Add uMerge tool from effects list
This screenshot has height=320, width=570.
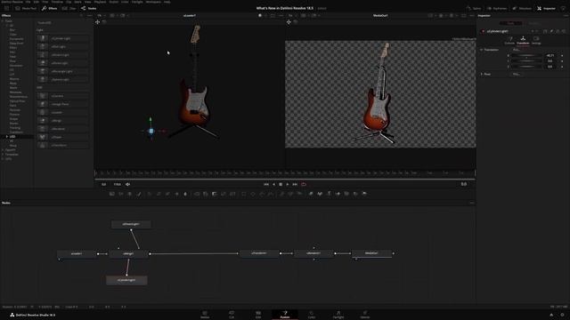point(63,121)
